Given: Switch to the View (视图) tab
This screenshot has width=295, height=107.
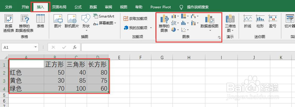Looking at the screenshot, I should click(124, 7).
